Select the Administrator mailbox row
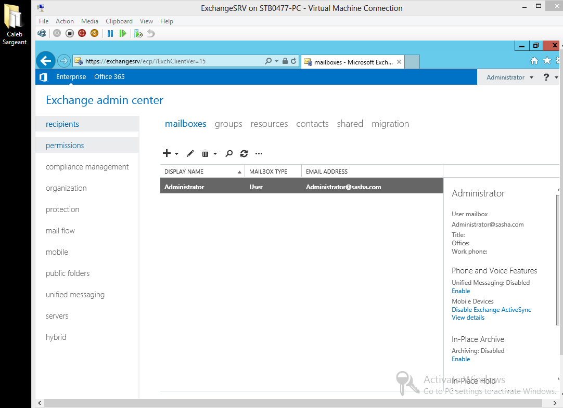Image resolution: width=563 pixels, height=408 pixels. tap(302, 187)
